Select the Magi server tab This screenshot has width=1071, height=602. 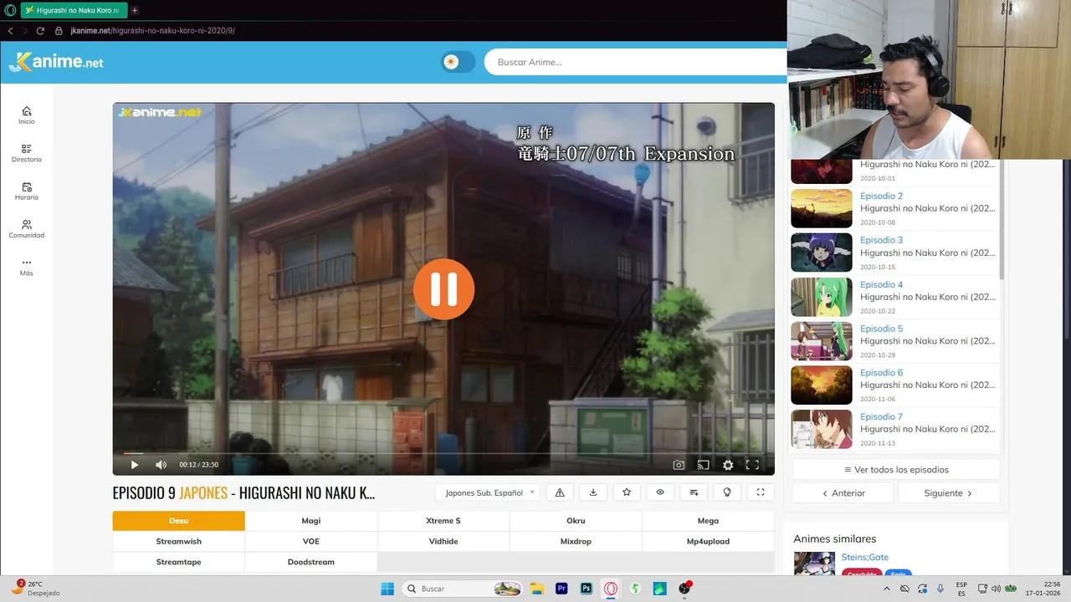click(311, 520)
